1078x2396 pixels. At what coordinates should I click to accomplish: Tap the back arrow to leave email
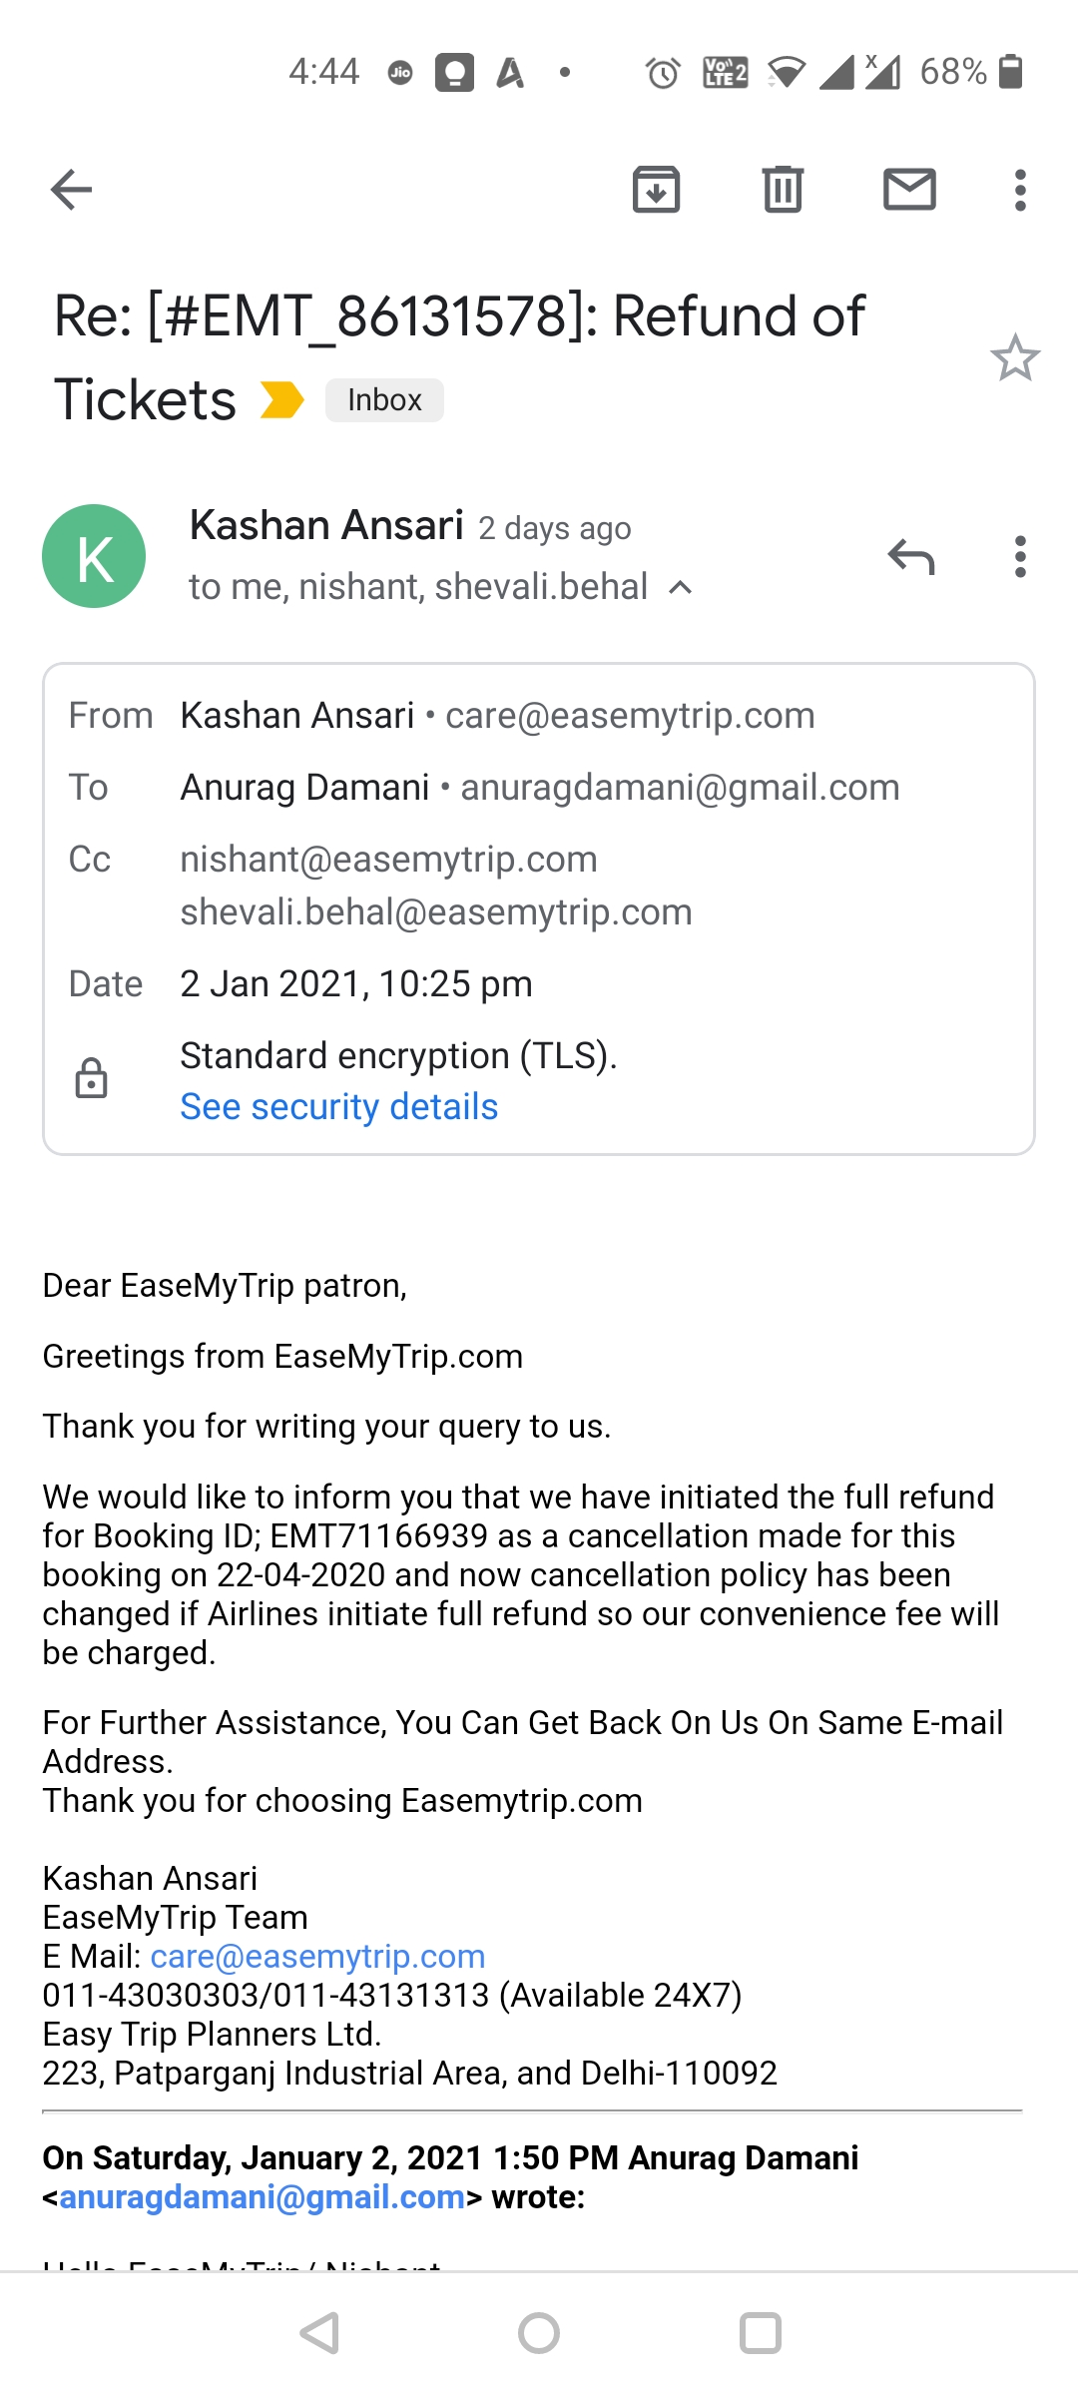(71, 190)
